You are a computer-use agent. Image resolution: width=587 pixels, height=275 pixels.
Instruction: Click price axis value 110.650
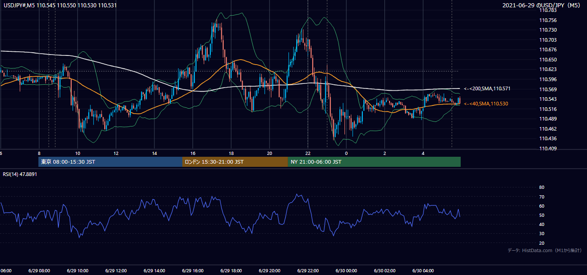pos(549,60)
